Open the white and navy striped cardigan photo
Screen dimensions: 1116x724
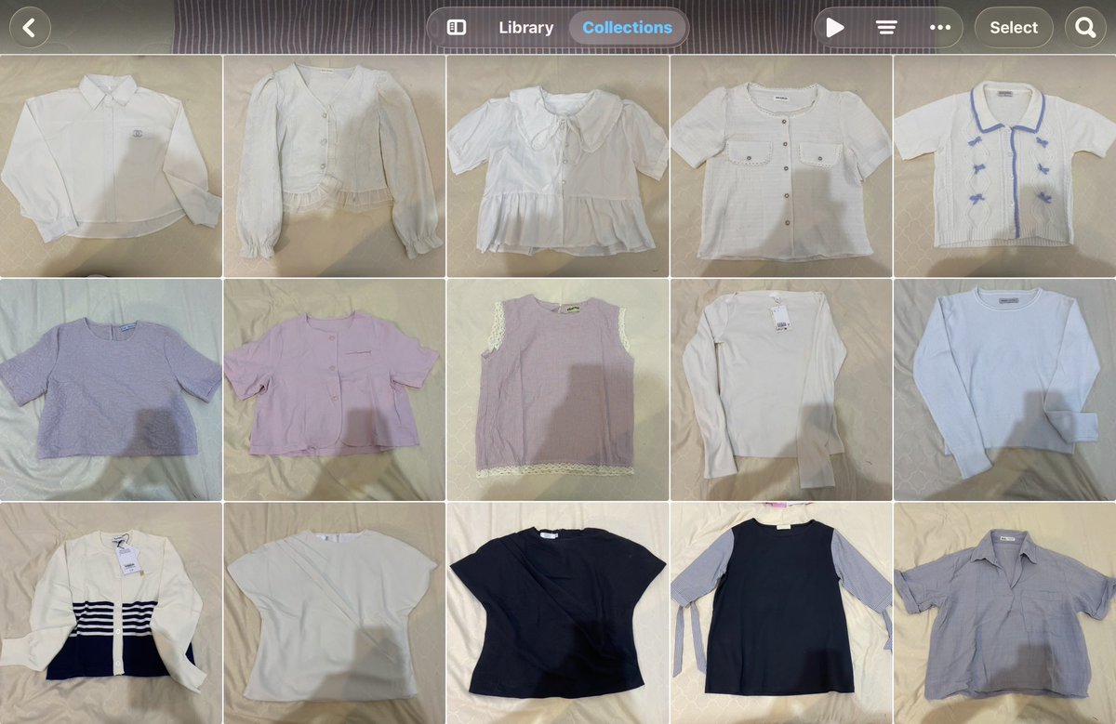pos(111,613)
